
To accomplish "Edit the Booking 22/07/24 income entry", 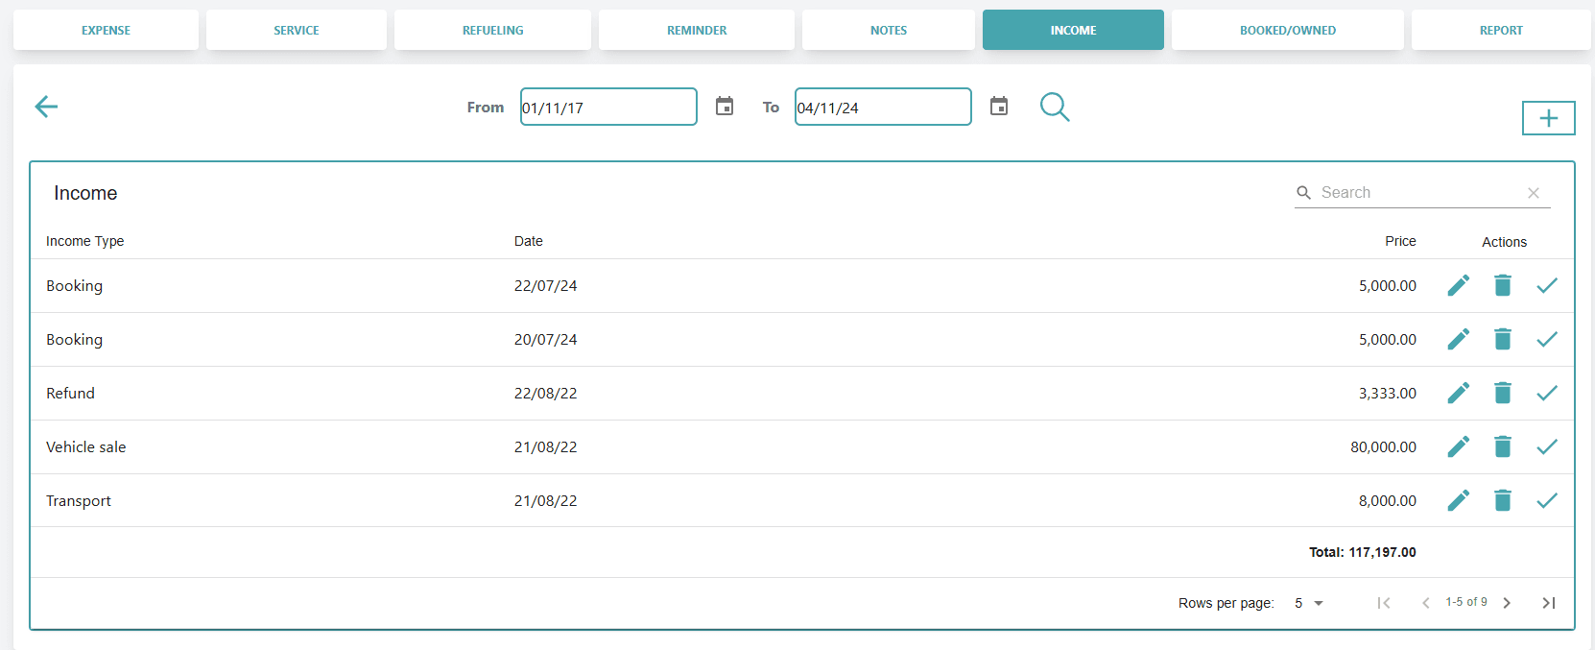I will click(x=1458, y=285).
